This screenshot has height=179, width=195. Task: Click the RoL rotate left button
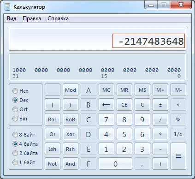pyautogui.click(x=53, y=119)
